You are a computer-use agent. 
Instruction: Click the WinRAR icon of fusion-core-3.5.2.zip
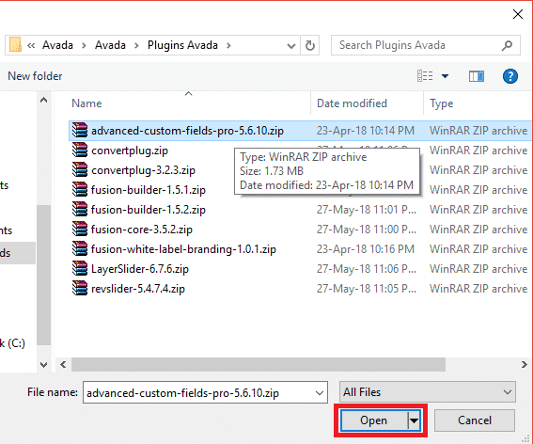(x=80, y=229)
